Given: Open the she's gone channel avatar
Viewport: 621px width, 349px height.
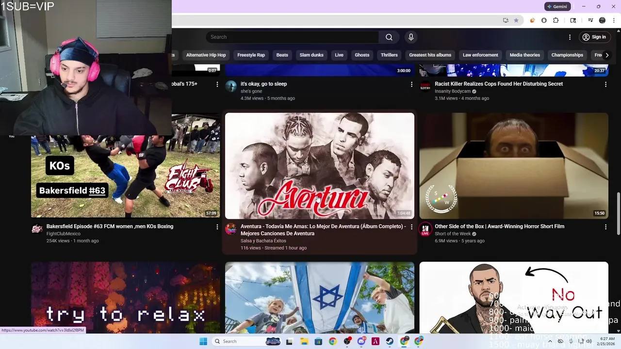Looking at the screenshot, I should point(231,87).
